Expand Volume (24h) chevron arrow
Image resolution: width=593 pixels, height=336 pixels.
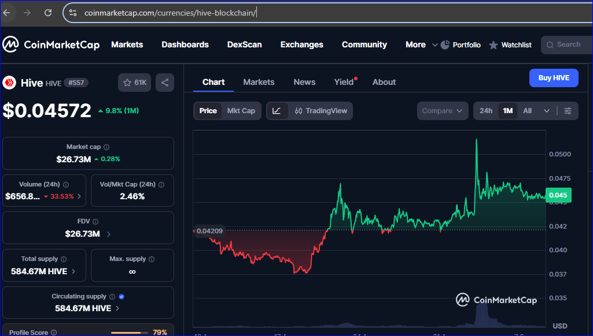point(79,196)
